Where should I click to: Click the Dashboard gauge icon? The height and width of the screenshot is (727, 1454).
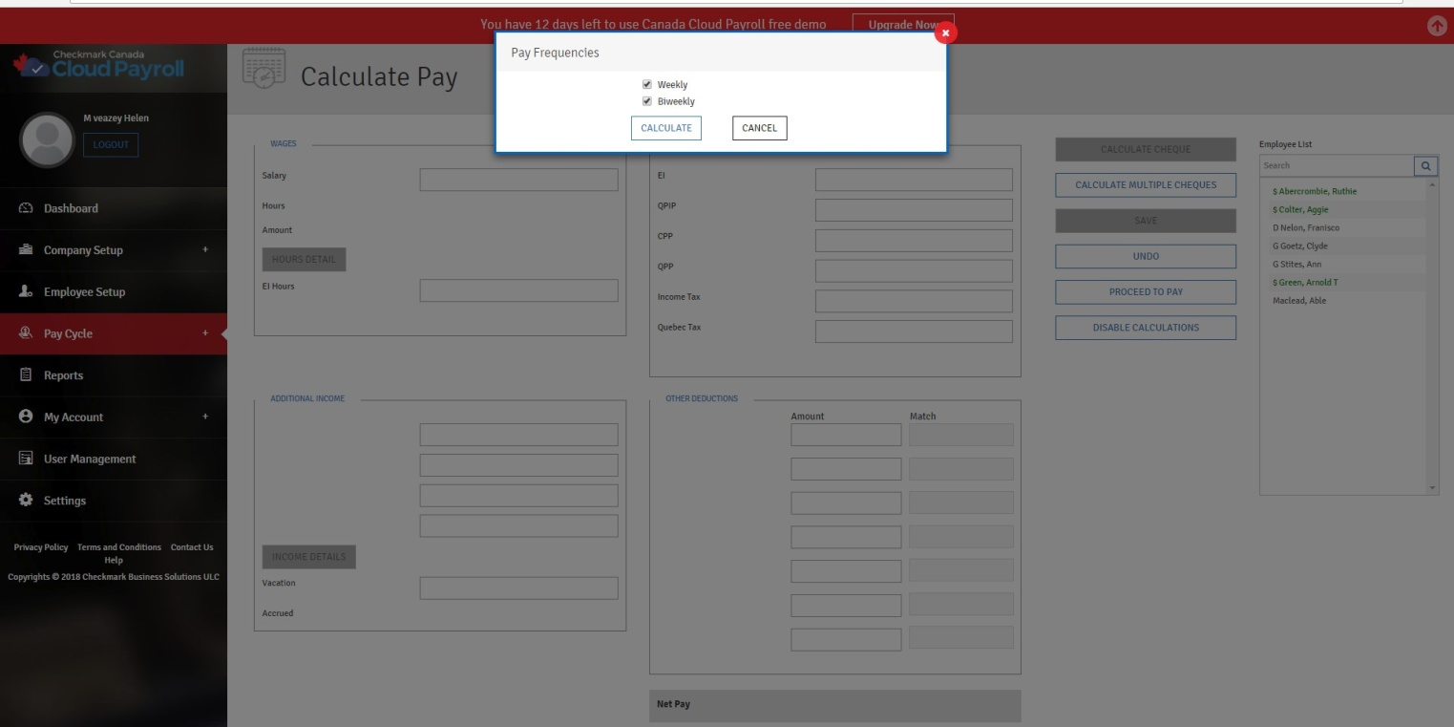(26, 208)
